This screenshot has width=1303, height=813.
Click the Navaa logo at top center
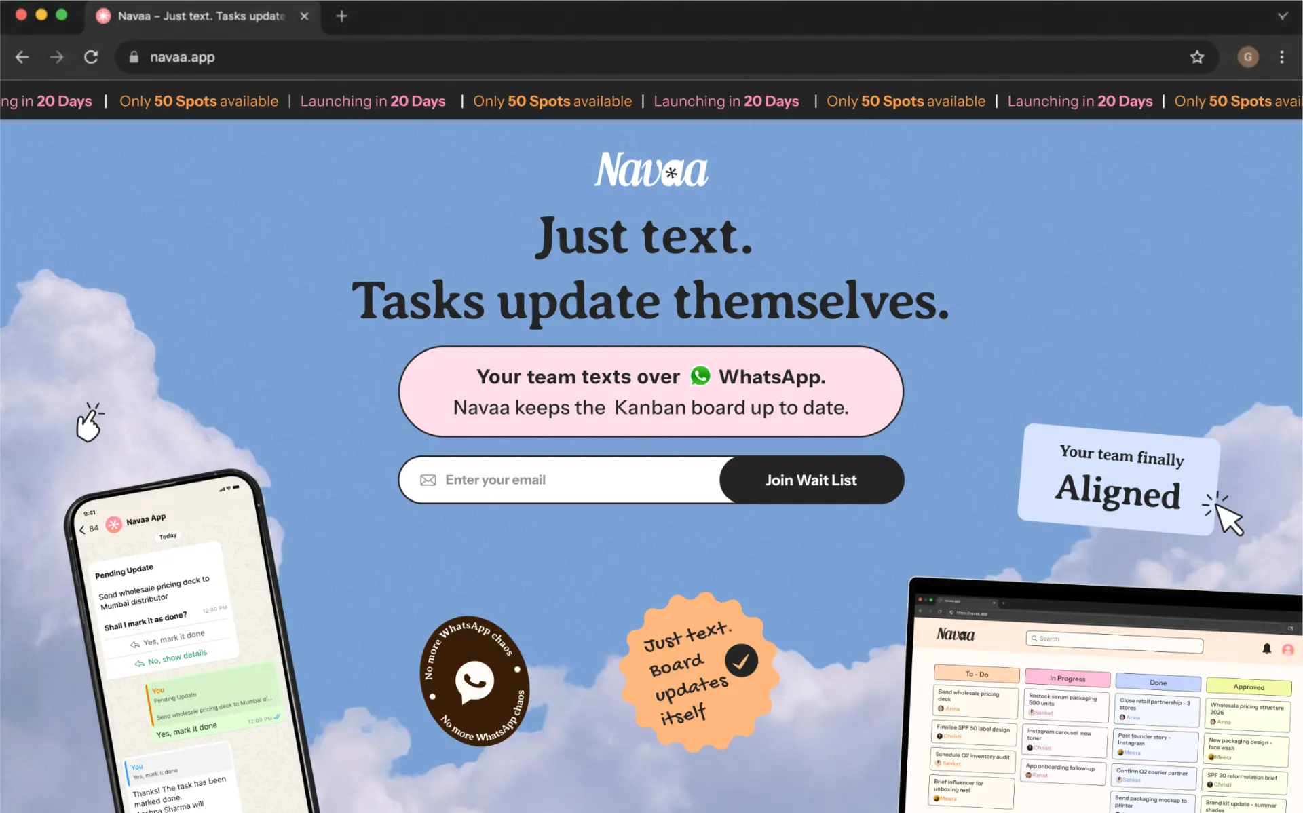point(651,169)
